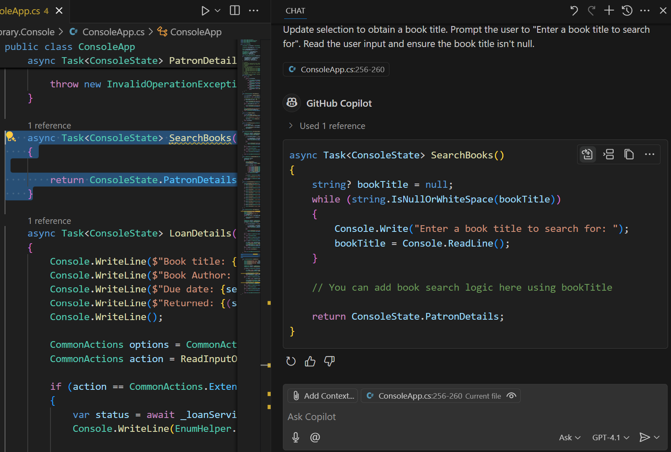671x452 pixels.
Task: Toggle current file context eye icon
Action: coord(511,396)
